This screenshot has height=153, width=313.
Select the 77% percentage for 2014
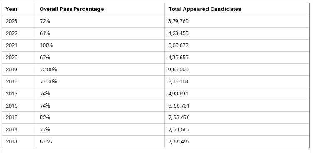click(x=45, y=130)
